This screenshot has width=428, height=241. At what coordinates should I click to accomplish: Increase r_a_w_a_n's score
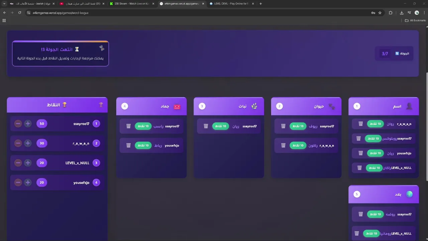(28, 143)
